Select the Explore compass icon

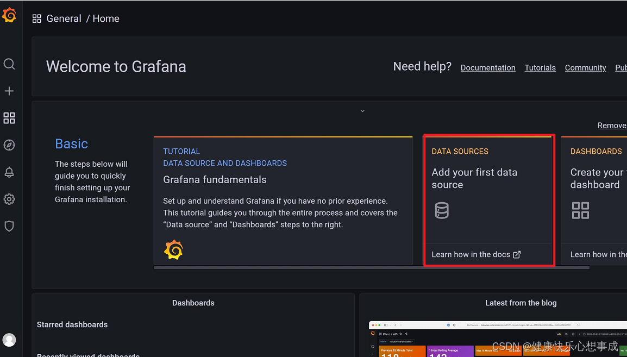point(9,145)
